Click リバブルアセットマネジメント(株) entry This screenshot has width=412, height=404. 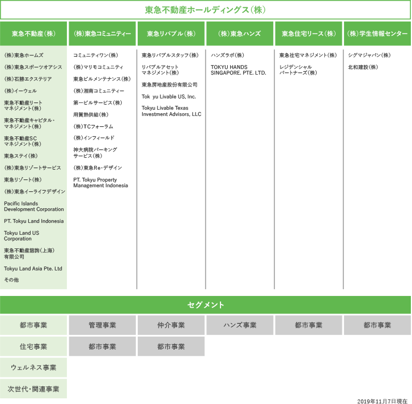click(160, 70)
